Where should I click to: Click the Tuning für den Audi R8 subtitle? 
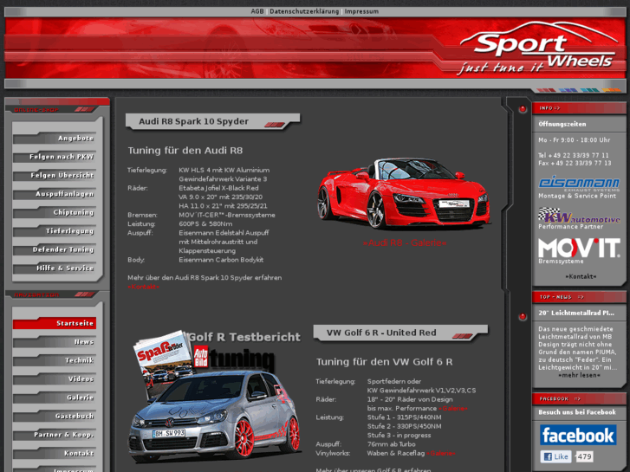(185, 151)
